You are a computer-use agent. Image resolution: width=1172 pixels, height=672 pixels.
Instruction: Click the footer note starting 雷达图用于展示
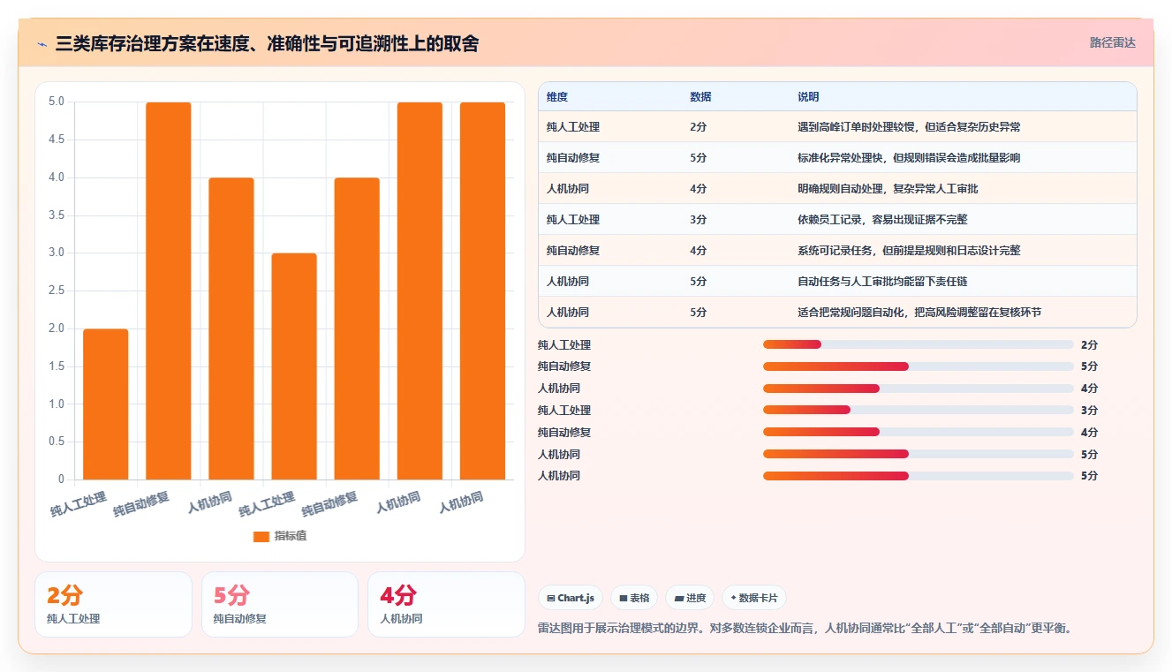click(x=805, y=629)
